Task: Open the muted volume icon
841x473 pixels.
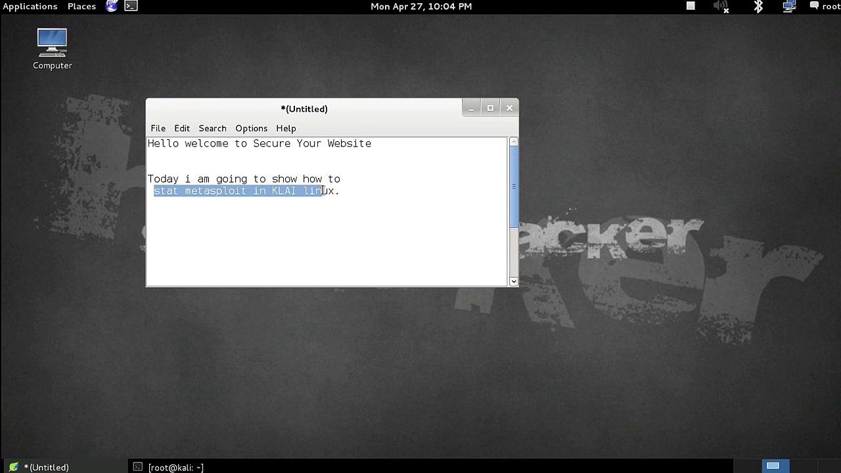Action: coord(721,7)
